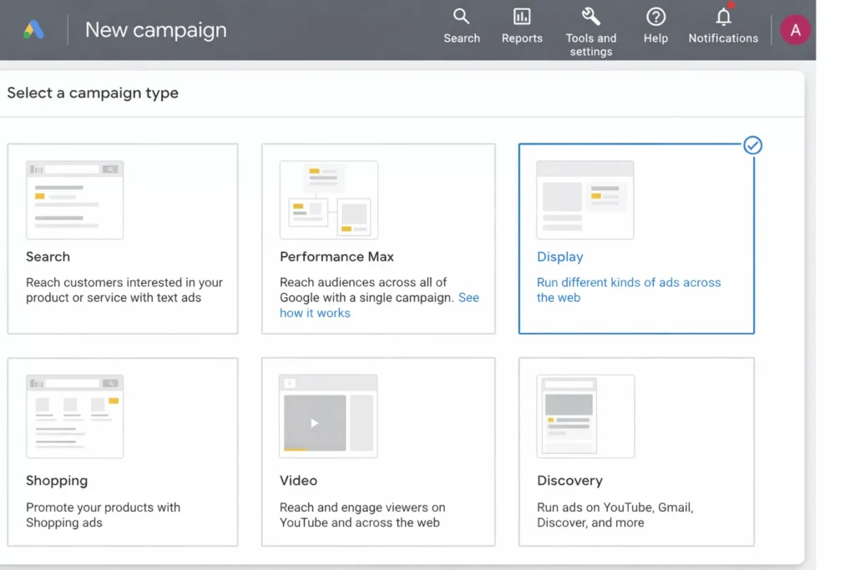Open the account avatar labeled A
855x570 pixels.
pos(795,30)
